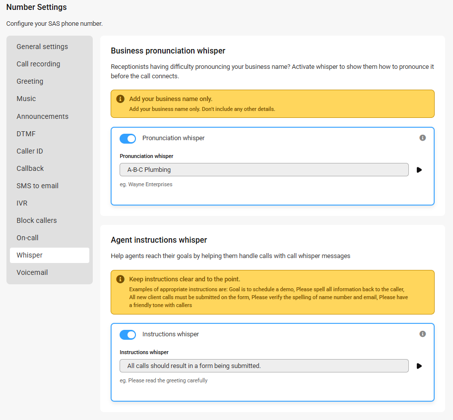Play the A-B-C Plumbing pronunciation preview
The height and width of the screenshot is (420, 453).
point(419,170)
